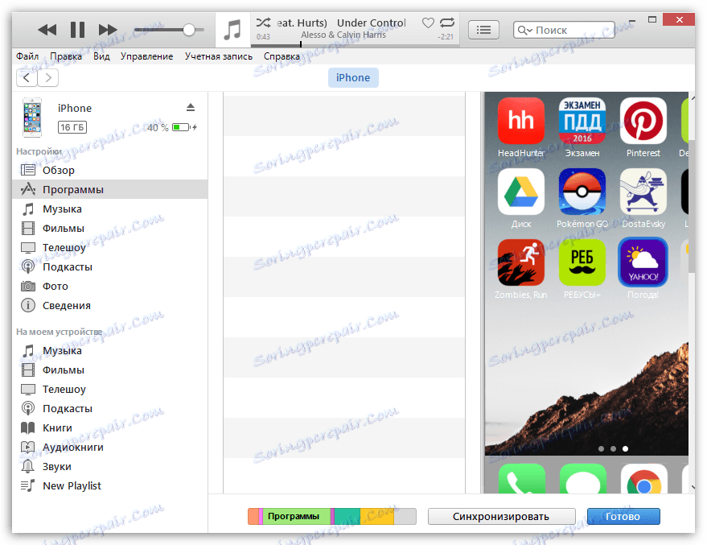Select the Messages app in dock
This screenshot has width=707, height=545.
pos(583,478)
